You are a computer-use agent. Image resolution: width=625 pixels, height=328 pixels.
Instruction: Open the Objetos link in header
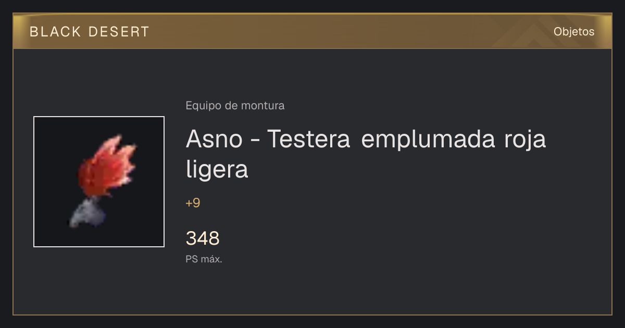(574, 32)
